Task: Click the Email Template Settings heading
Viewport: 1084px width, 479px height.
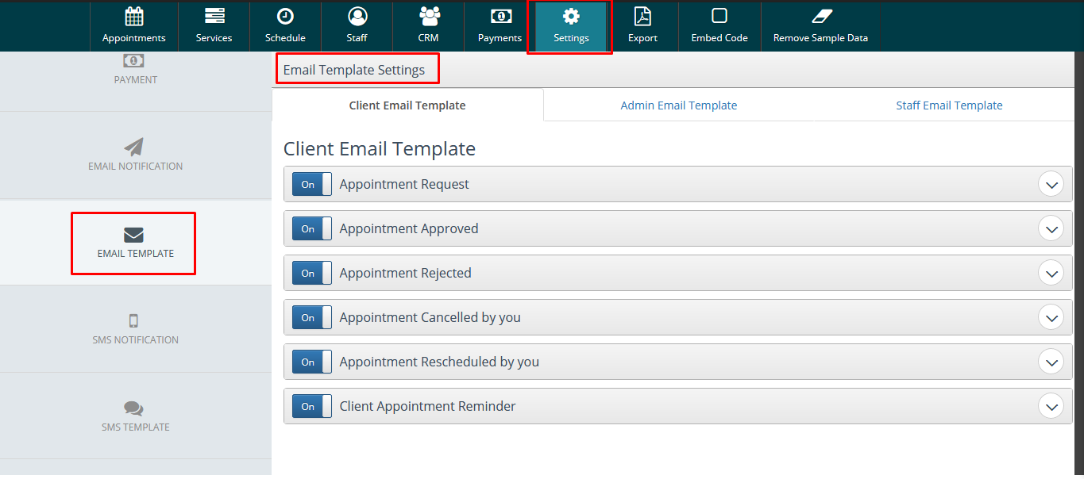Action: click(354, 70)
